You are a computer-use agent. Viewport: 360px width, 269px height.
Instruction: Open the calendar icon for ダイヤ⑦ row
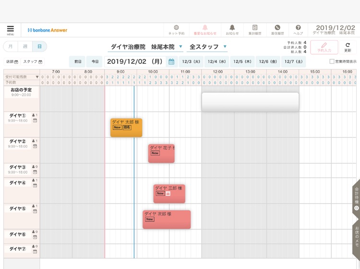[35, 252]
